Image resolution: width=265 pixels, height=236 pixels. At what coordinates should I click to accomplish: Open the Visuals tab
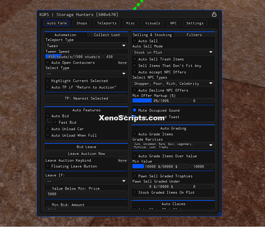click(152, 23)
